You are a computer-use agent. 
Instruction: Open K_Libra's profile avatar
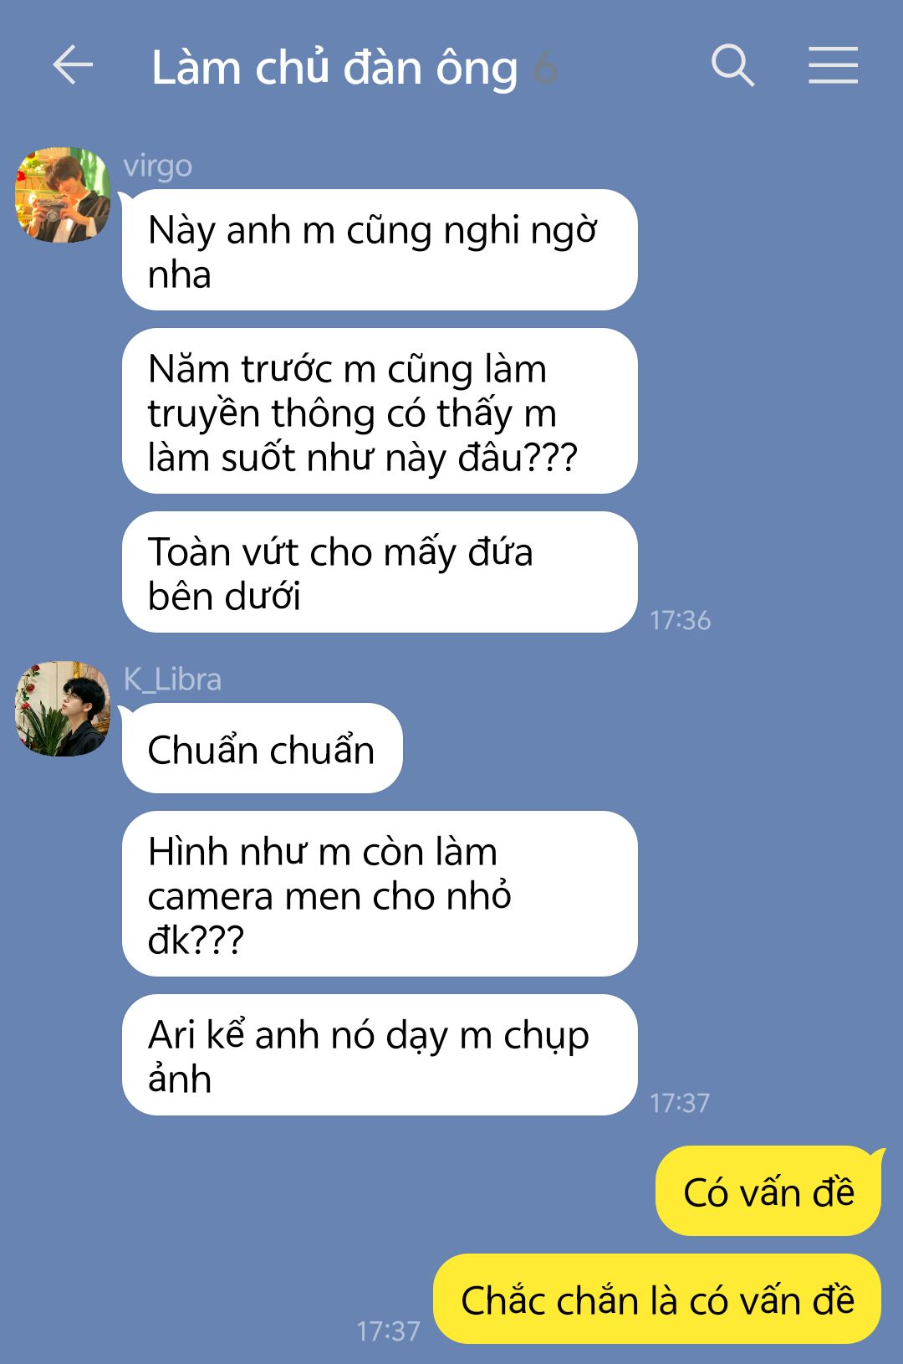(63, 709)
